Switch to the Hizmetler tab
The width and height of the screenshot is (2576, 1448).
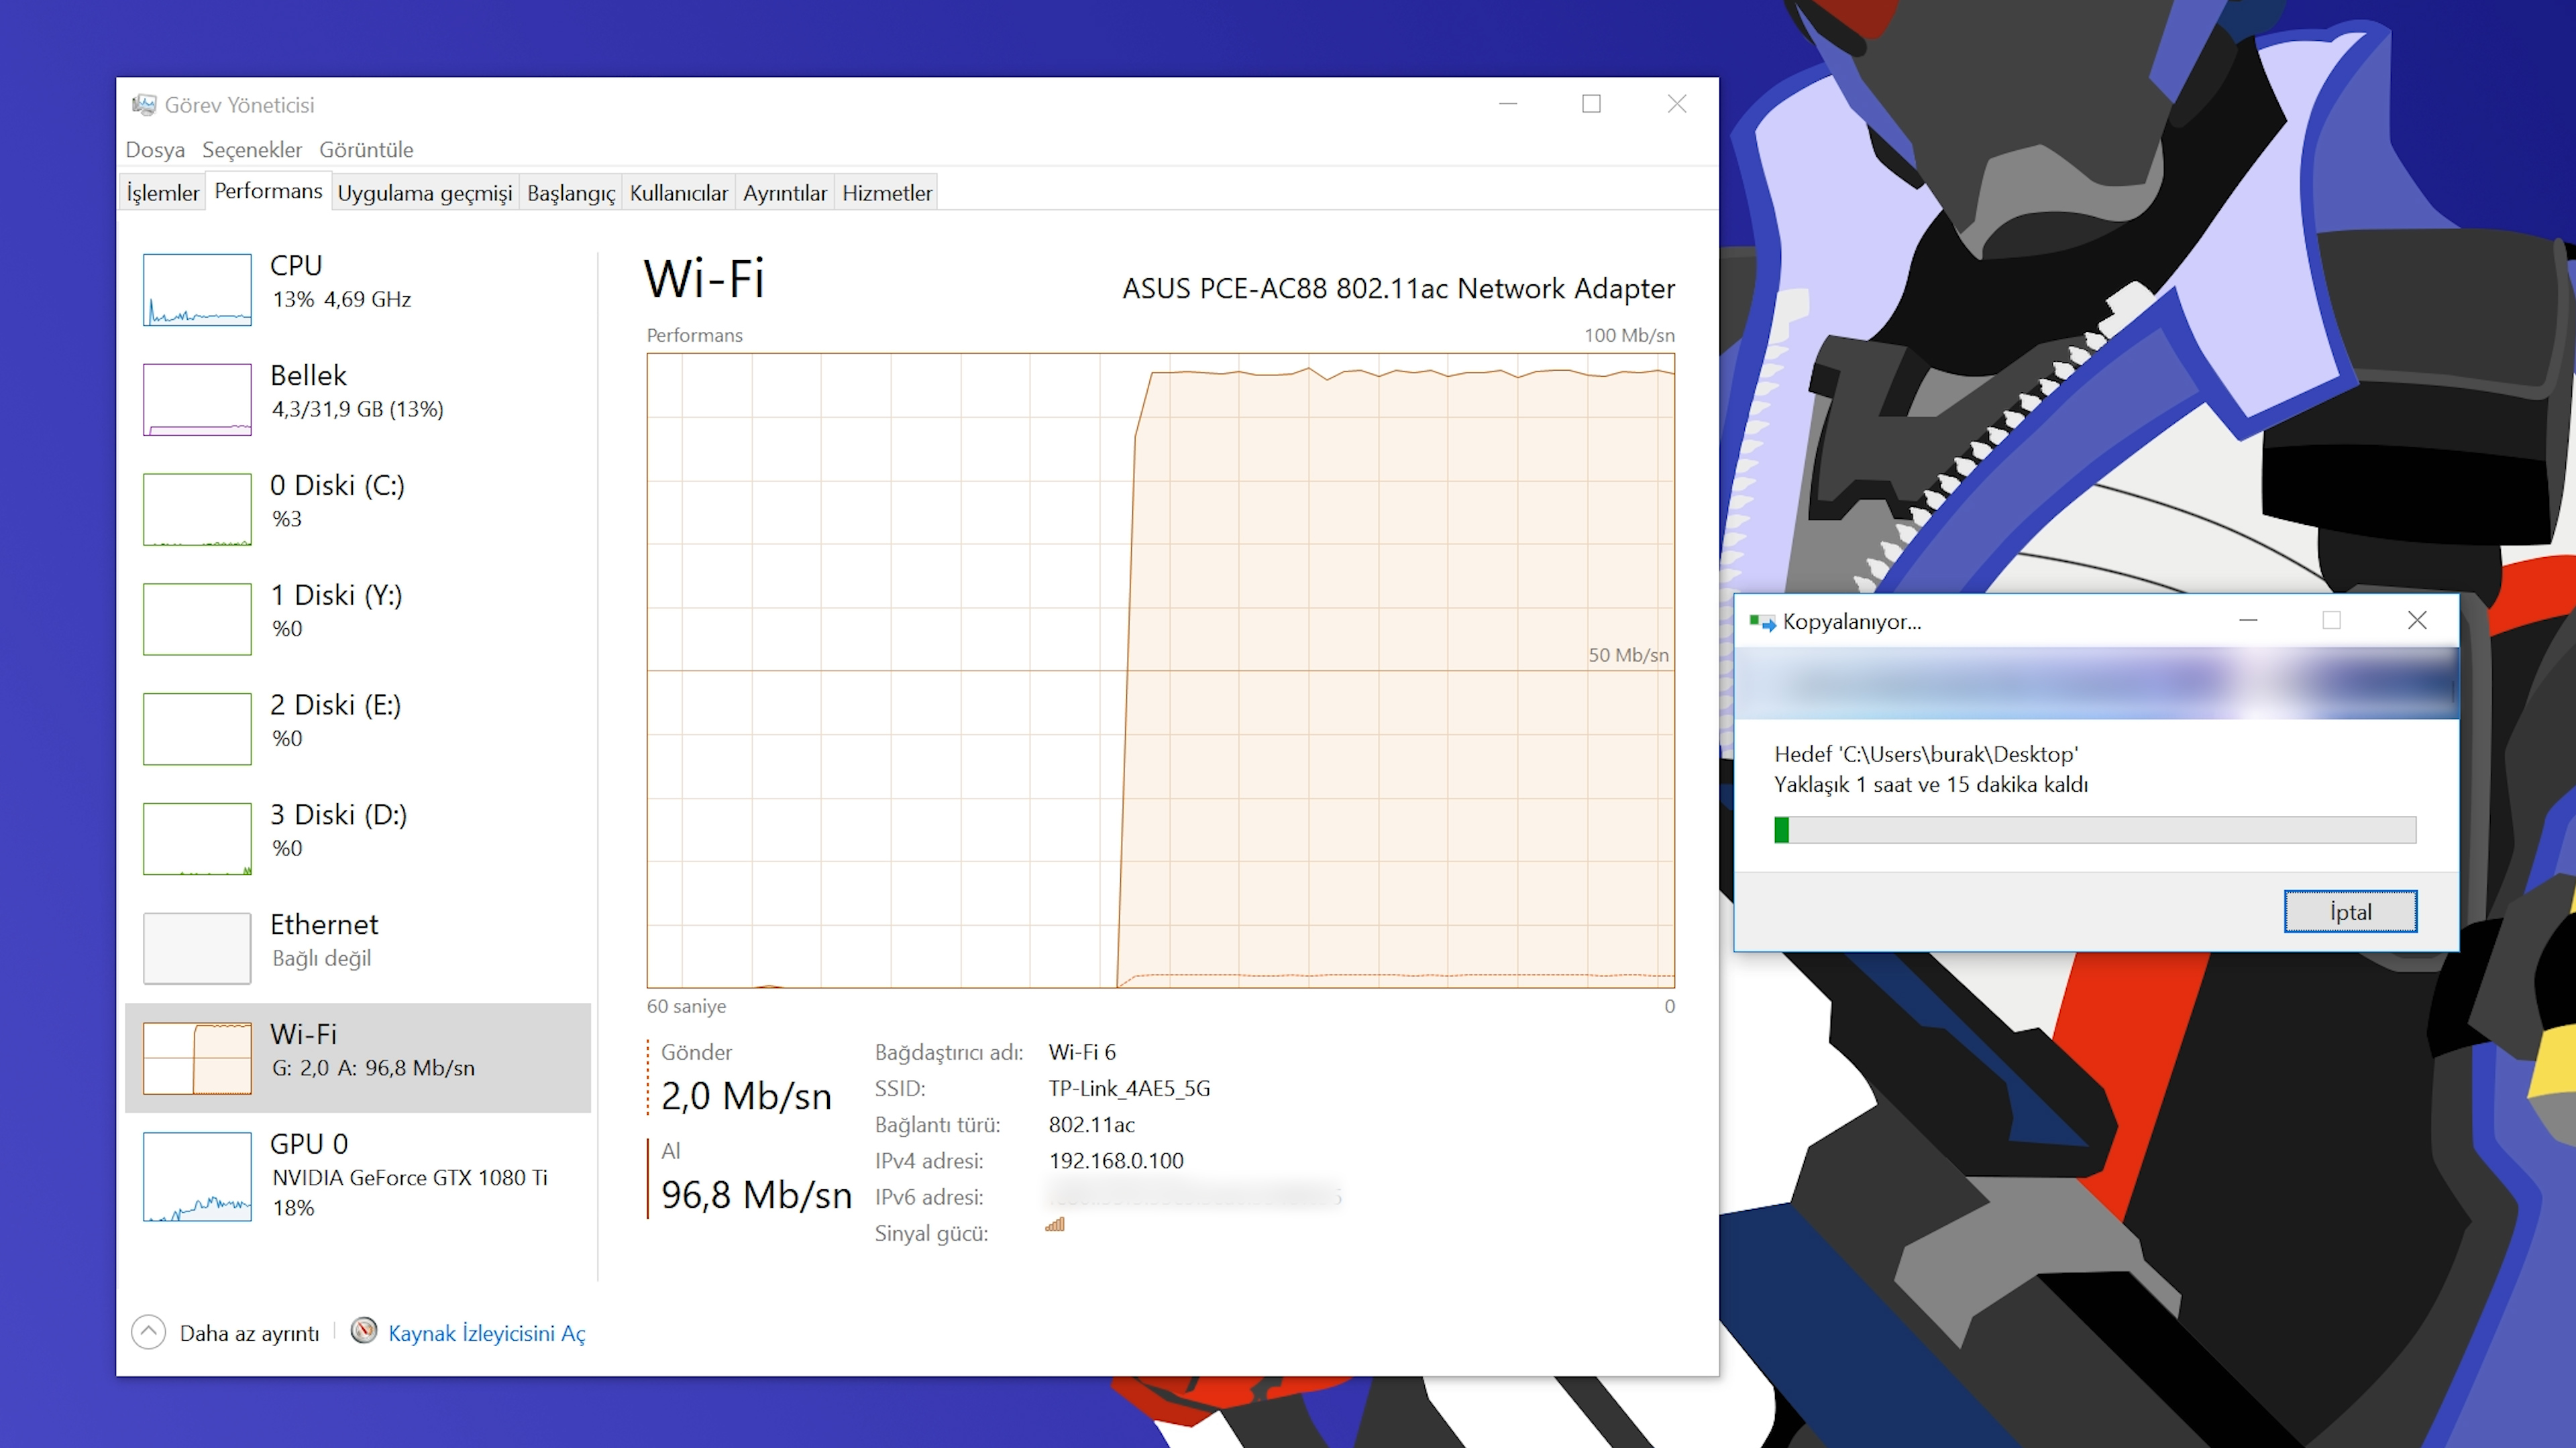pos(887,193)
